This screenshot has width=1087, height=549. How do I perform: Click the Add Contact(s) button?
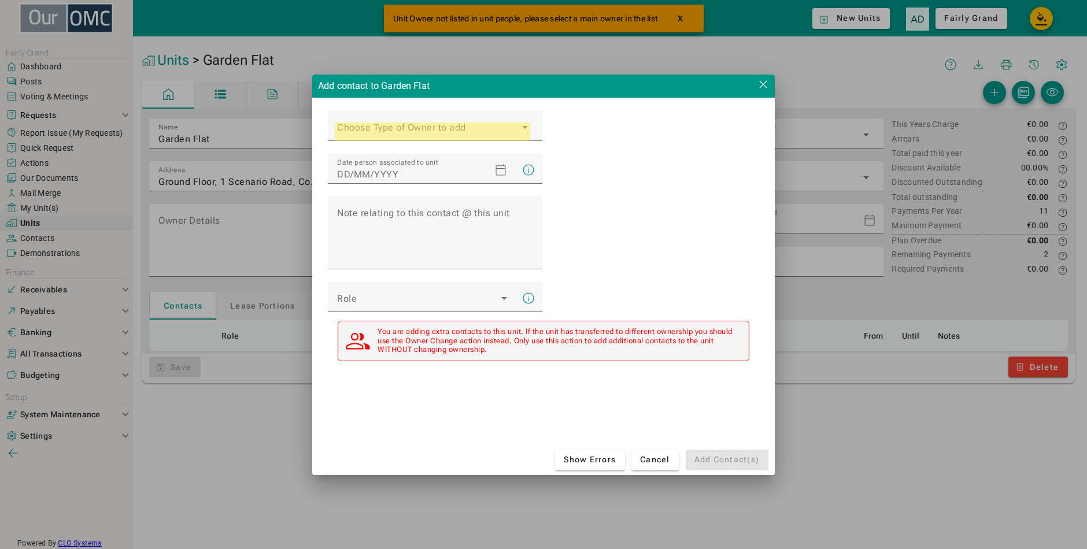point(727,460)
